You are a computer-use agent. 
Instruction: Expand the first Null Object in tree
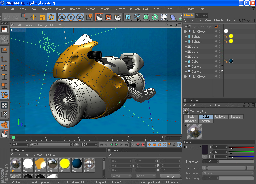click(185, 32)
